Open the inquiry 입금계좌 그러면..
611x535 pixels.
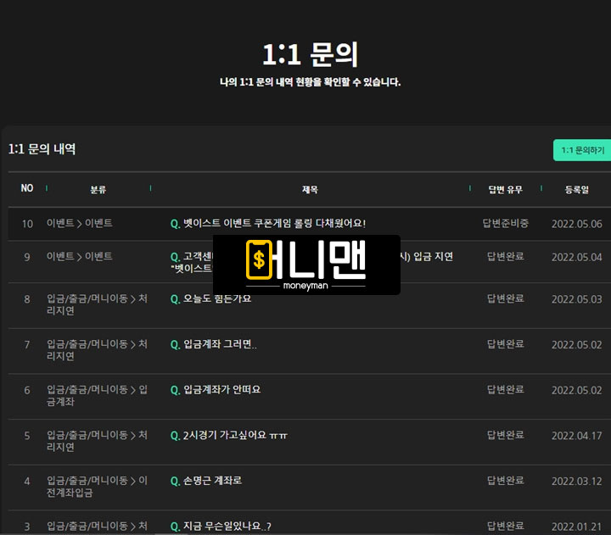point(219,345)
